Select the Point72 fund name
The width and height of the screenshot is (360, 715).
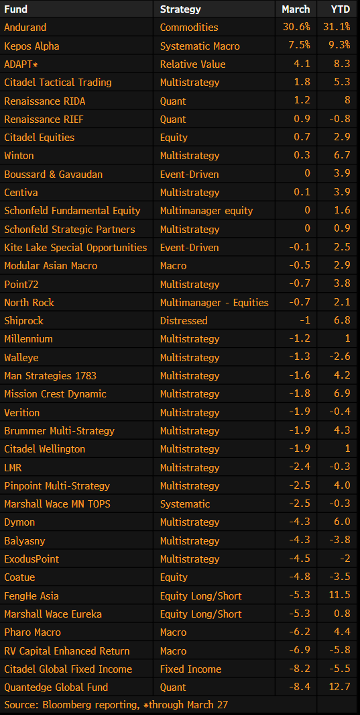[21, 284]
